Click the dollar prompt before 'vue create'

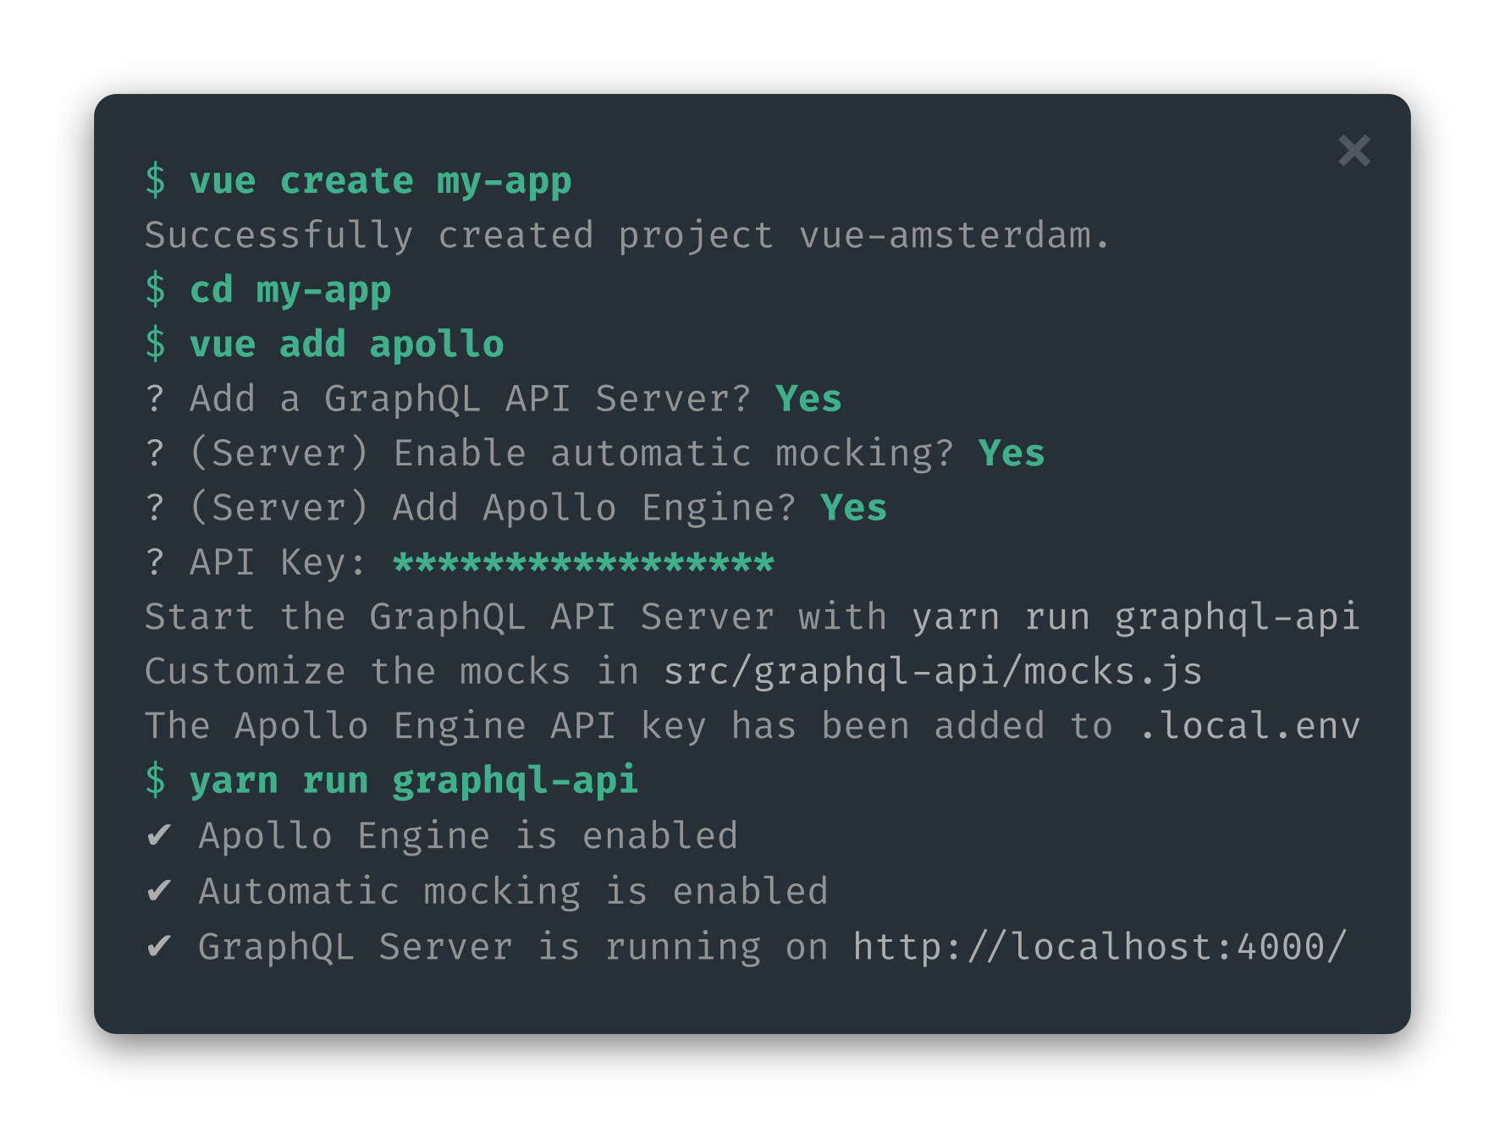(x=156, y=181)
